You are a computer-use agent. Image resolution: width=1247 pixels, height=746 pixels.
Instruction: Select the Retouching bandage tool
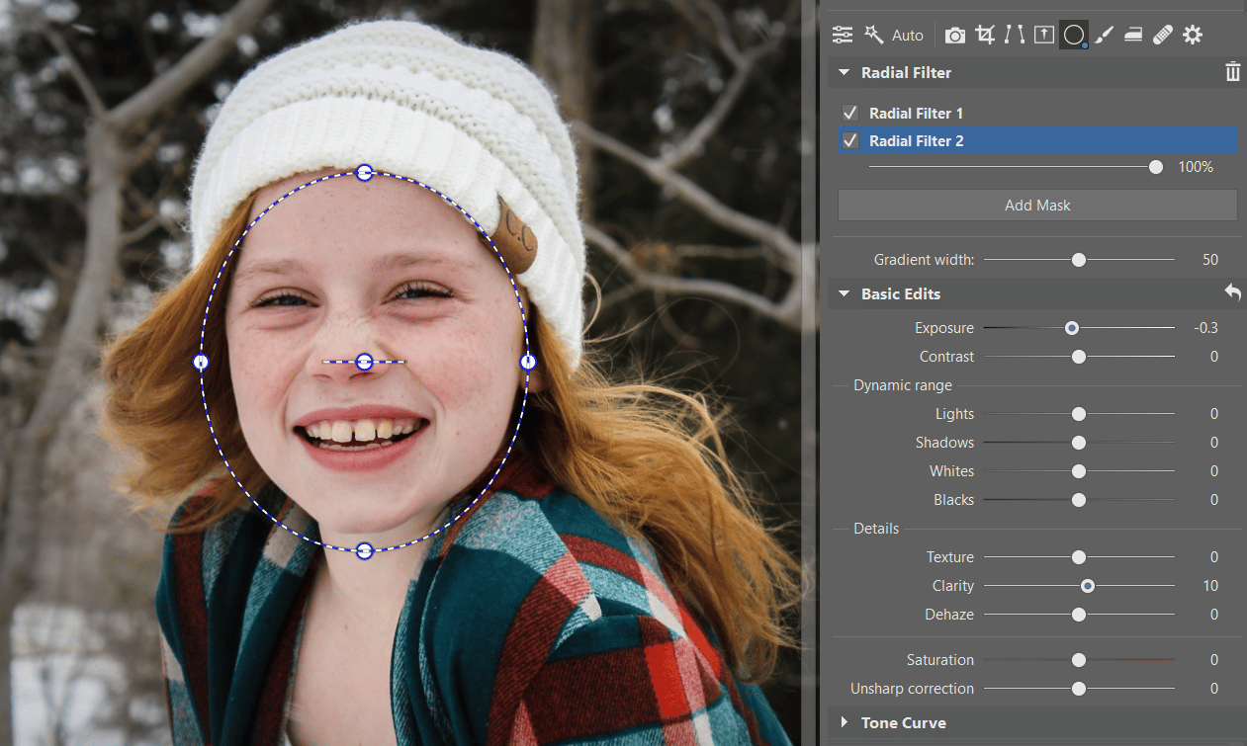point(1163,36)
